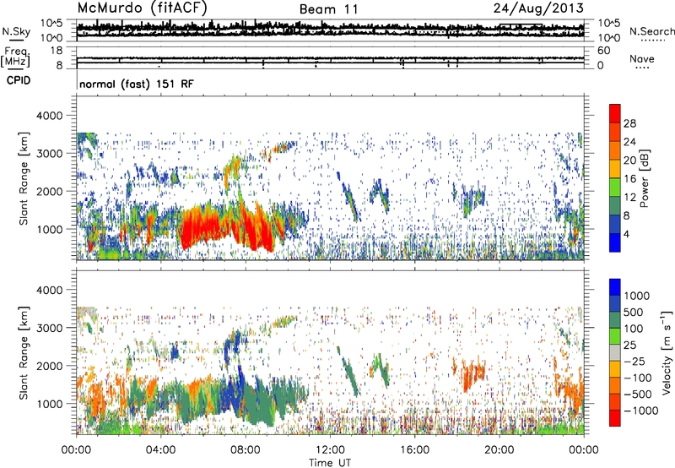Click the blue 1000 velocity swatch
The height and width of the screenshot is (468, 675).
[615, 287]
